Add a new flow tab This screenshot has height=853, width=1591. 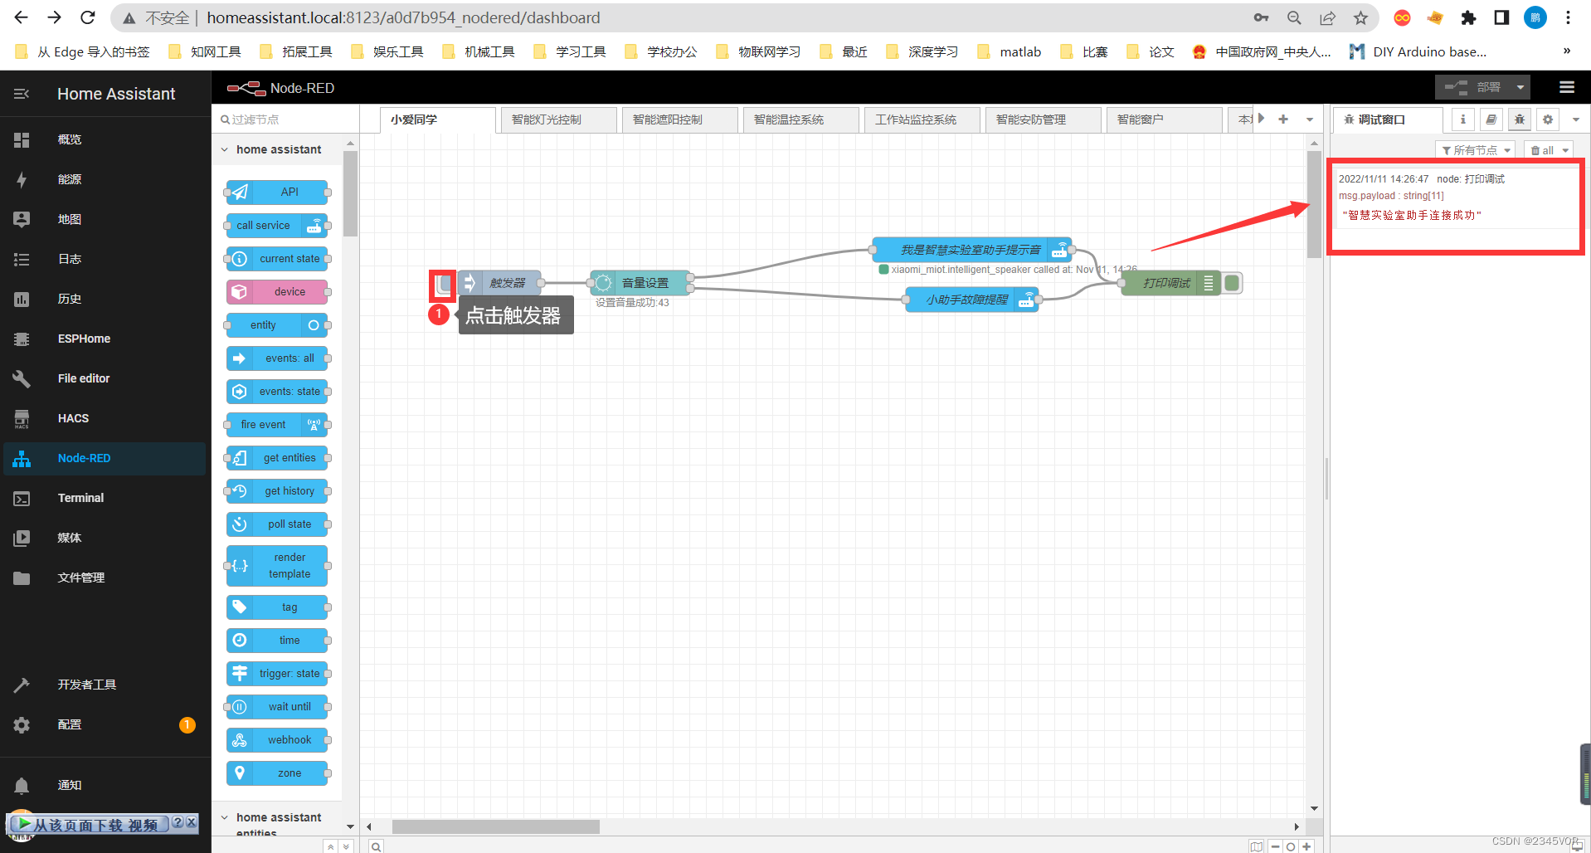click(1283, 119)
